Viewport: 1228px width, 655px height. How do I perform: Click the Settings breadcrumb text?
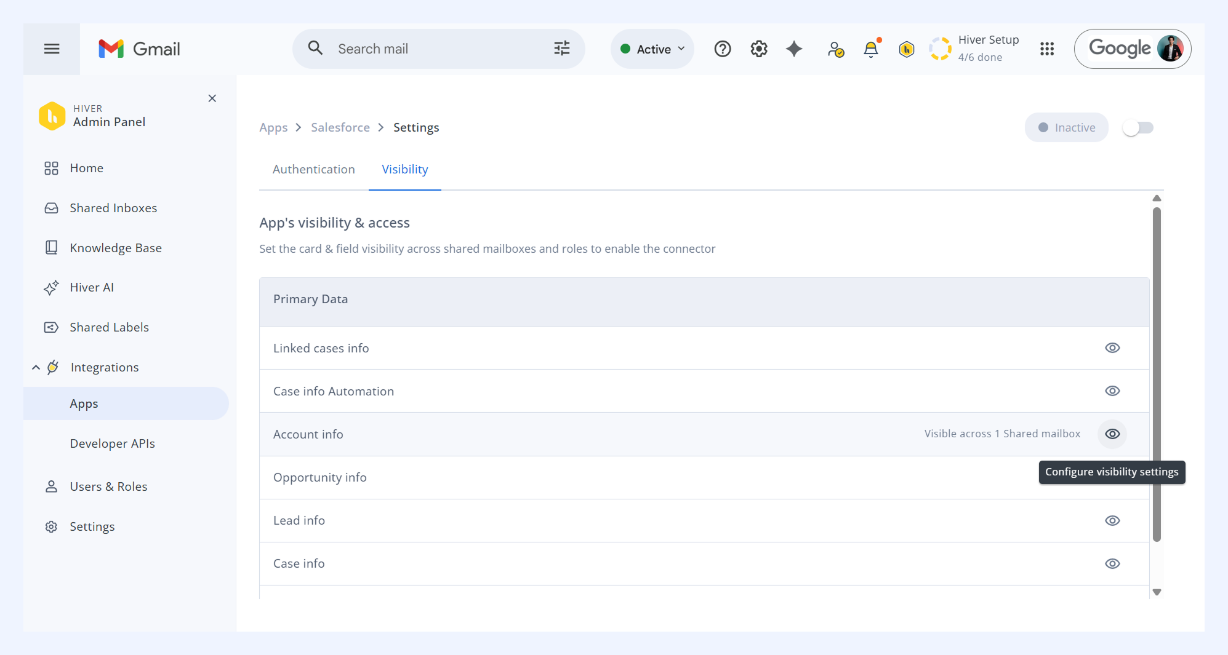tap(416, 127)
